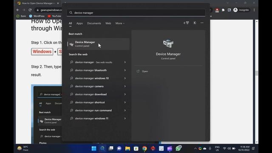Expand arrow for device manager windows 11
The height and width of the screenshot is (153, 272).
pyautogui.click(x=125, y=119)
